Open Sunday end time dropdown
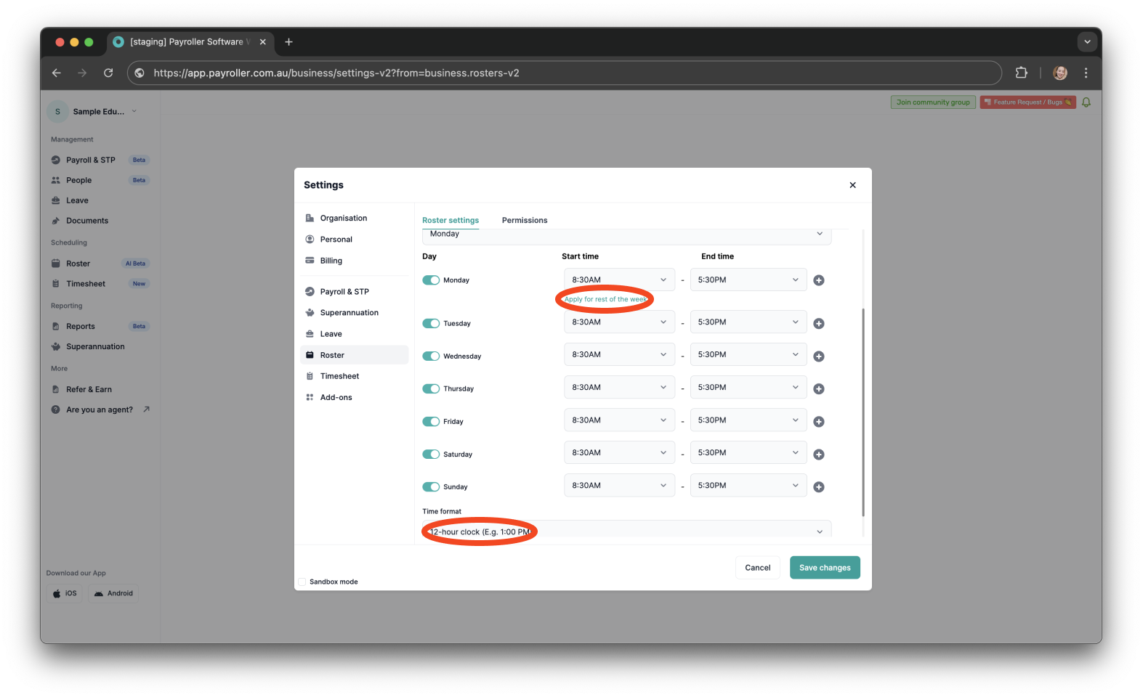Viewport: 1143px width, 697px height. click(x=748, y=486)
